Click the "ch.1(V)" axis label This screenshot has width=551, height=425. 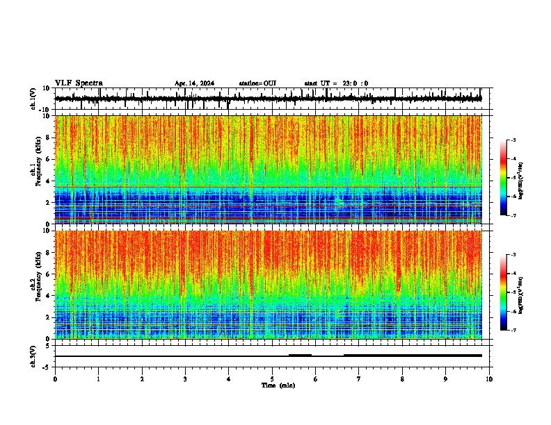(x=33, y=99)
